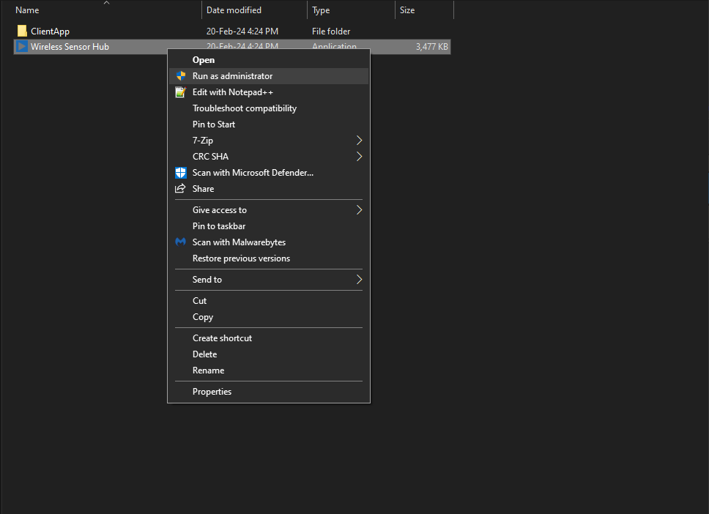Click the Malwarebytes icon
This screenshot has height=514, width=709.
(x=180, y=242)
